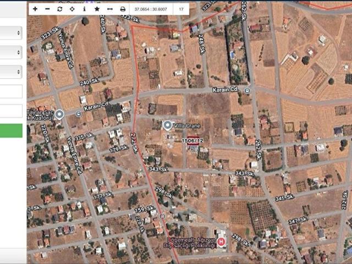Image resolution: width=352 pixels, height=264 pixels.
Task: Click the 248. Sk. street label
Action: click(202, 45)
